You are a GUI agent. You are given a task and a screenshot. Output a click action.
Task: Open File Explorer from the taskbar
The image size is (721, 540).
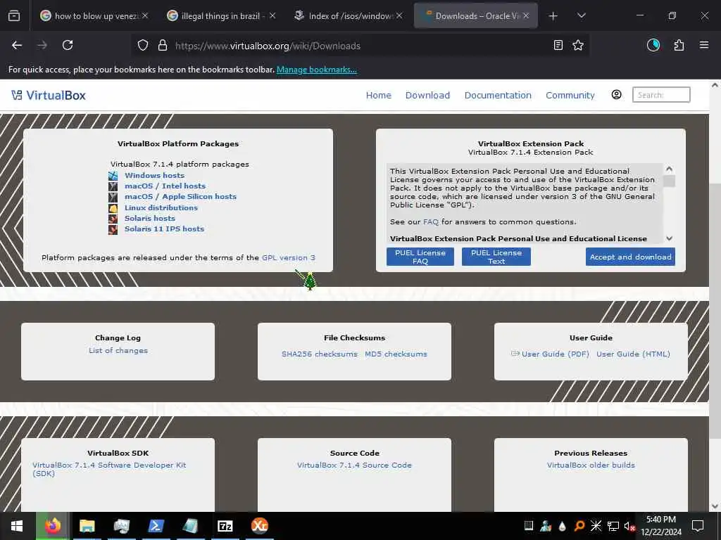87,526
